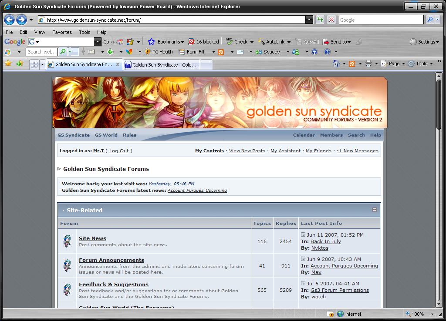Go forward with the browser Forward arrow
The height and width of the screenshot is (321, 446).
[22, 20]
